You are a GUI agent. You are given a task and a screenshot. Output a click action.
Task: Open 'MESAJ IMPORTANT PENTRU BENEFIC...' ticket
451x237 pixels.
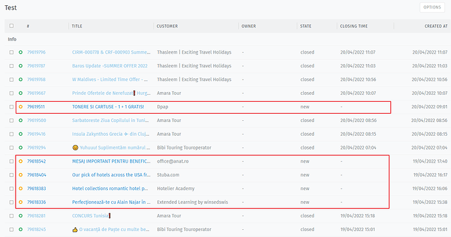(111, 161)
